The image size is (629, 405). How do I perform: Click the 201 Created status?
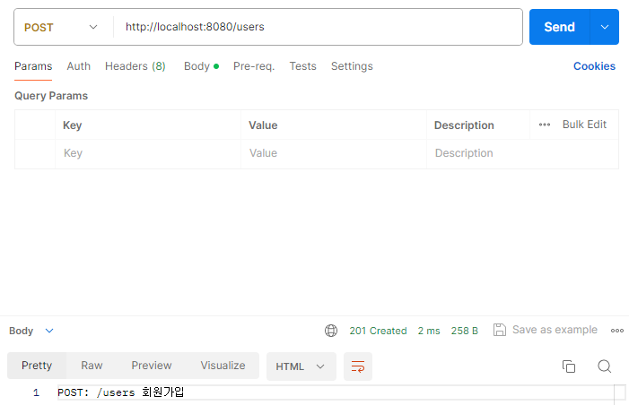(x=378, y=331)
